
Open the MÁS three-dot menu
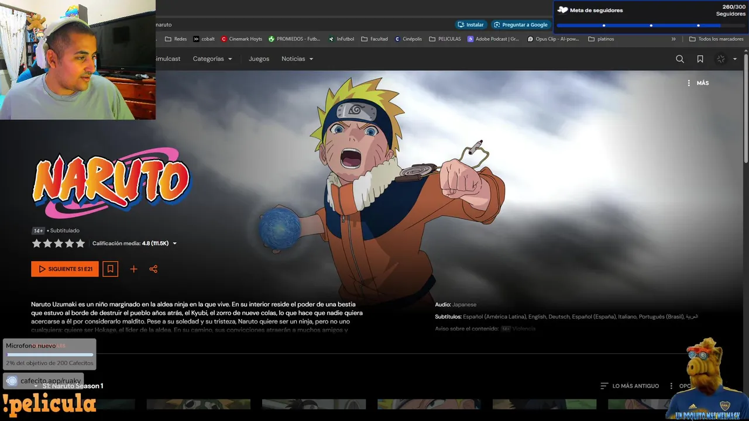[x=698, y=83]
